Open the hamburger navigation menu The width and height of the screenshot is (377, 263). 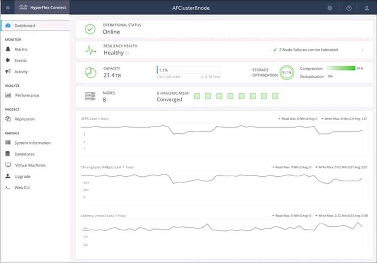(x=8, y=8)
